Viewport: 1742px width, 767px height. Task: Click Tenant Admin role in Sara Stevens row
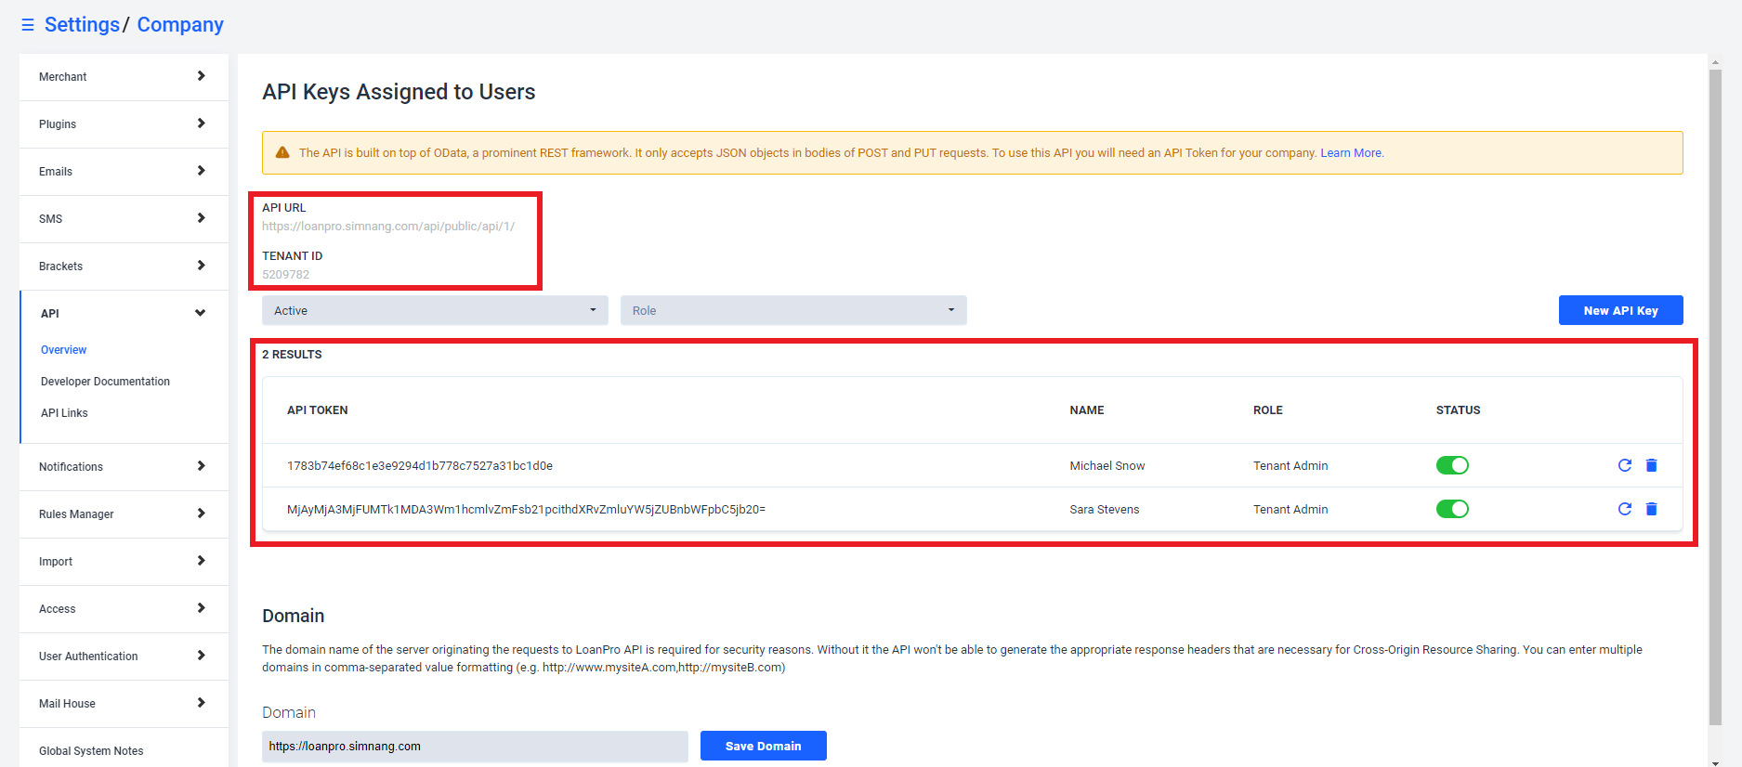tap(1290, 510)
